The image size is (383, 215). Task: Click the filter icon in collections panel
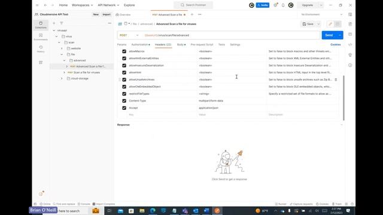pos(62,23)
